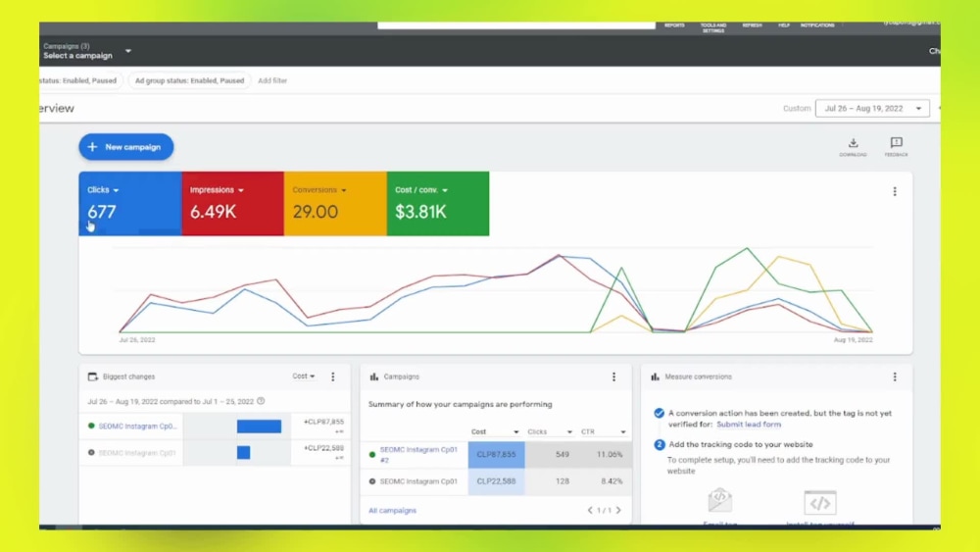Click the search field in the top bar
This screenshot has width=980, height=552.
[516, 25]
